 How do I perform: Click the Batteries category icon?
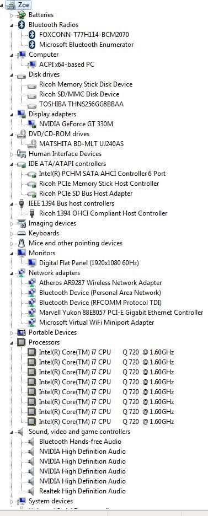pos(22,15)
